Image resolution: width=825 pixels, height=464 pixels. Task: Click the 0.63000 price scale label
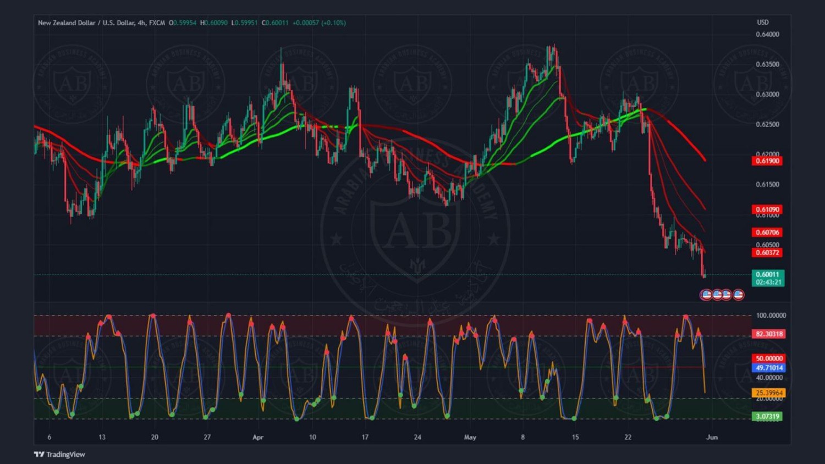(x=767, y=95)
